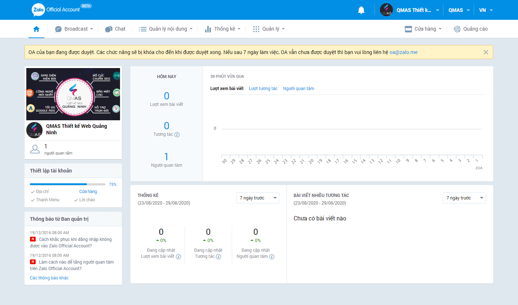Open Bài viết nhiều tương tác period dropdown

pyautogui.click(x=464, y=198)
